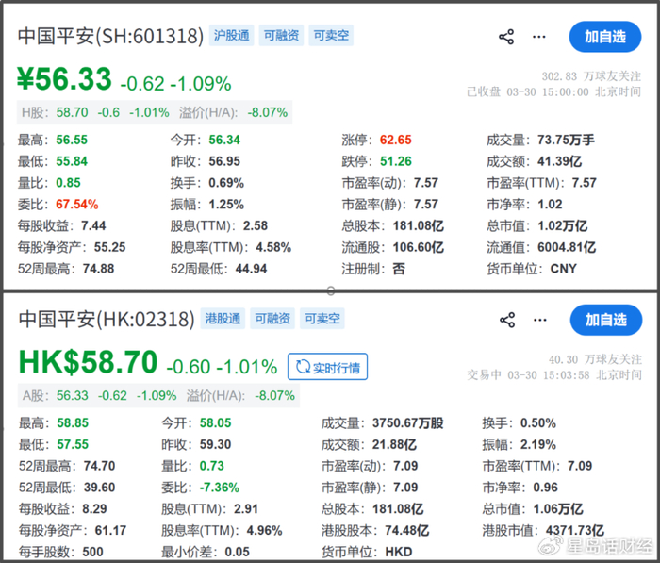The height and width of the screenshot is (563, 660).
Task: Click 可卖空 tag beside HK:02318
Action: pyautogui.click(x=321, y=319)
